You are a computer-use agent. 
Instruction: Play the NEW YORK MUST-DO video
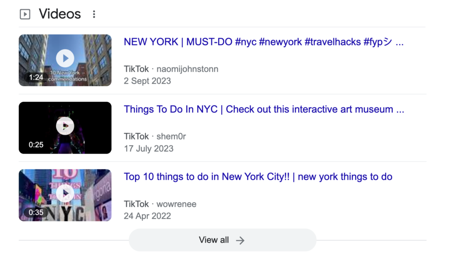click(x=65, y=58)
